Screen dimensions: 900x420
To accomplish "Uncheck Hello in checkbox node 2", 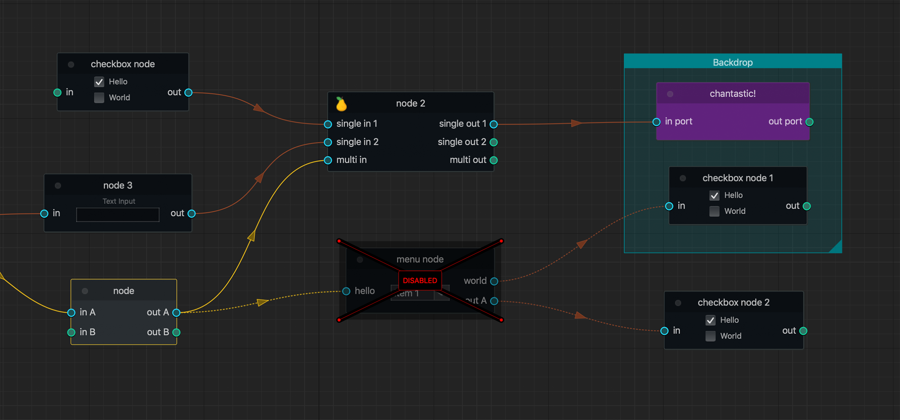I will [x=710, y=320].
